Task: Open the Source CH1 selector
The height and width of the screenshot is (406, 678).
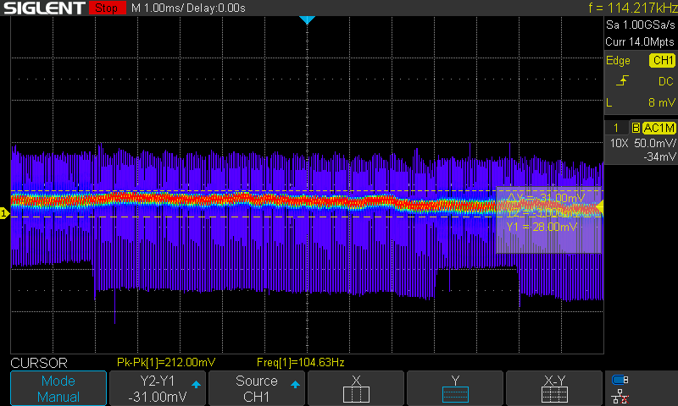Action: pos(257,388)
